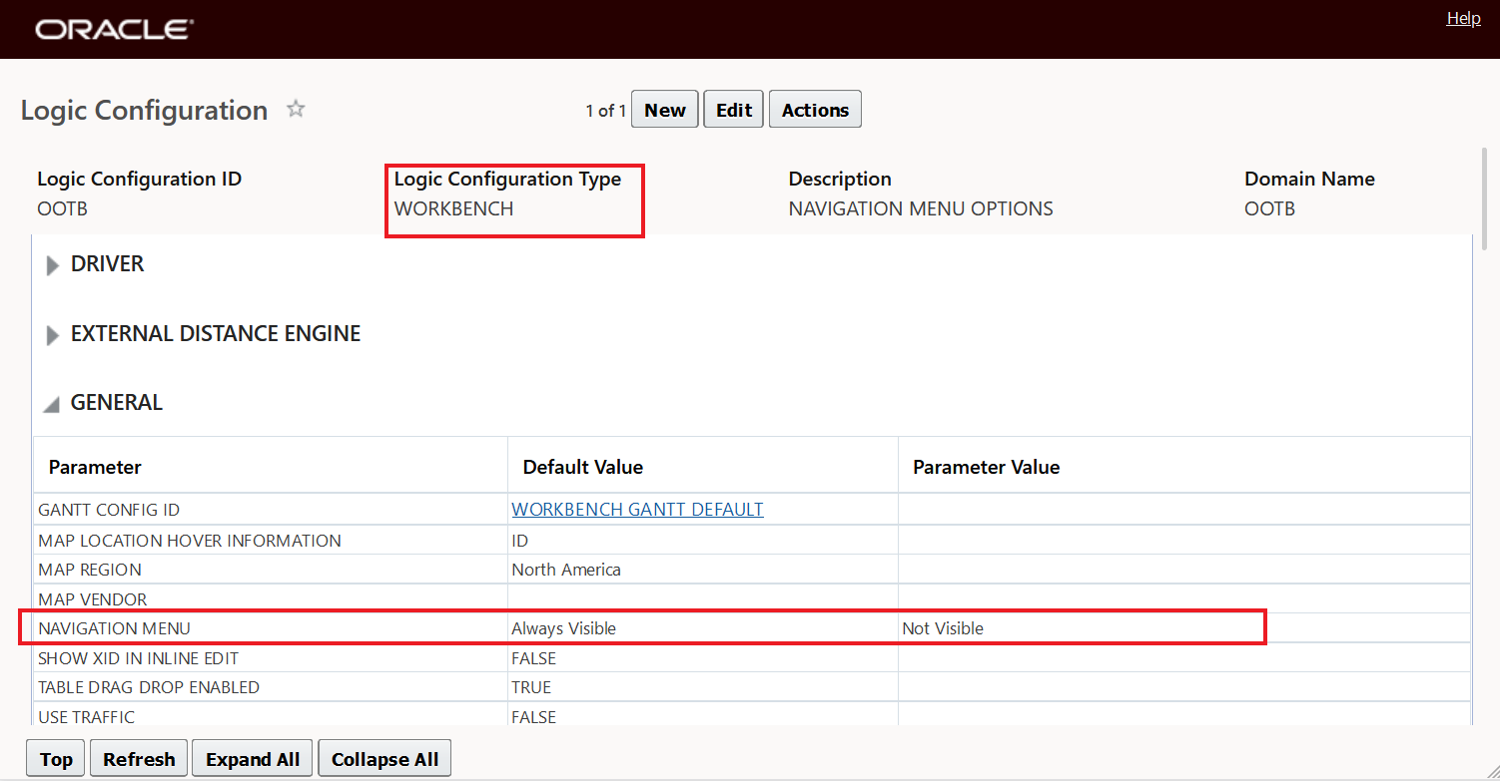The height and width of the screenshot is (781, 1500).
Task: Click the Logic Configuration ID value OOTB
Action: coord(63,208)
